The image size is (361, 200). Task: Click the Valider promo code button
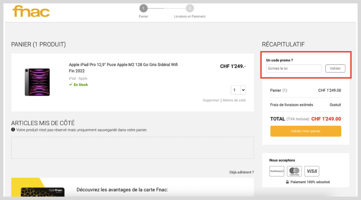(x=335, y=69)
